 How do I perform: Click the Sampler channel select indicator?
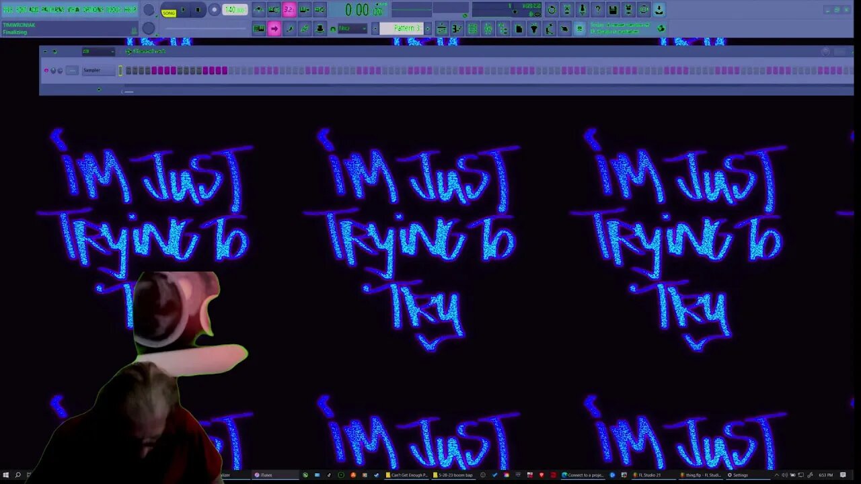pos(120,70)
